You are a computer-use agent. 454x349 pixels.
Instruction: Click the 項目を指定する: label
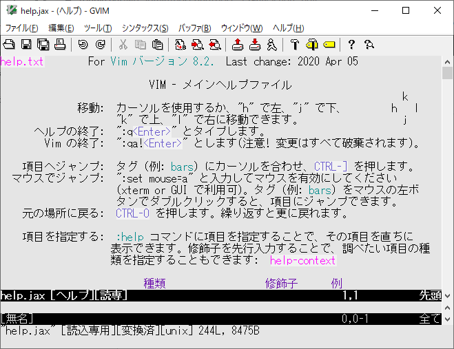[x=63, y=237]
